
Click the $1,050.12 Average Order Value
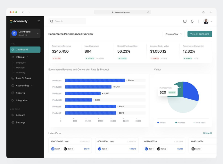[x=158, y=51]
